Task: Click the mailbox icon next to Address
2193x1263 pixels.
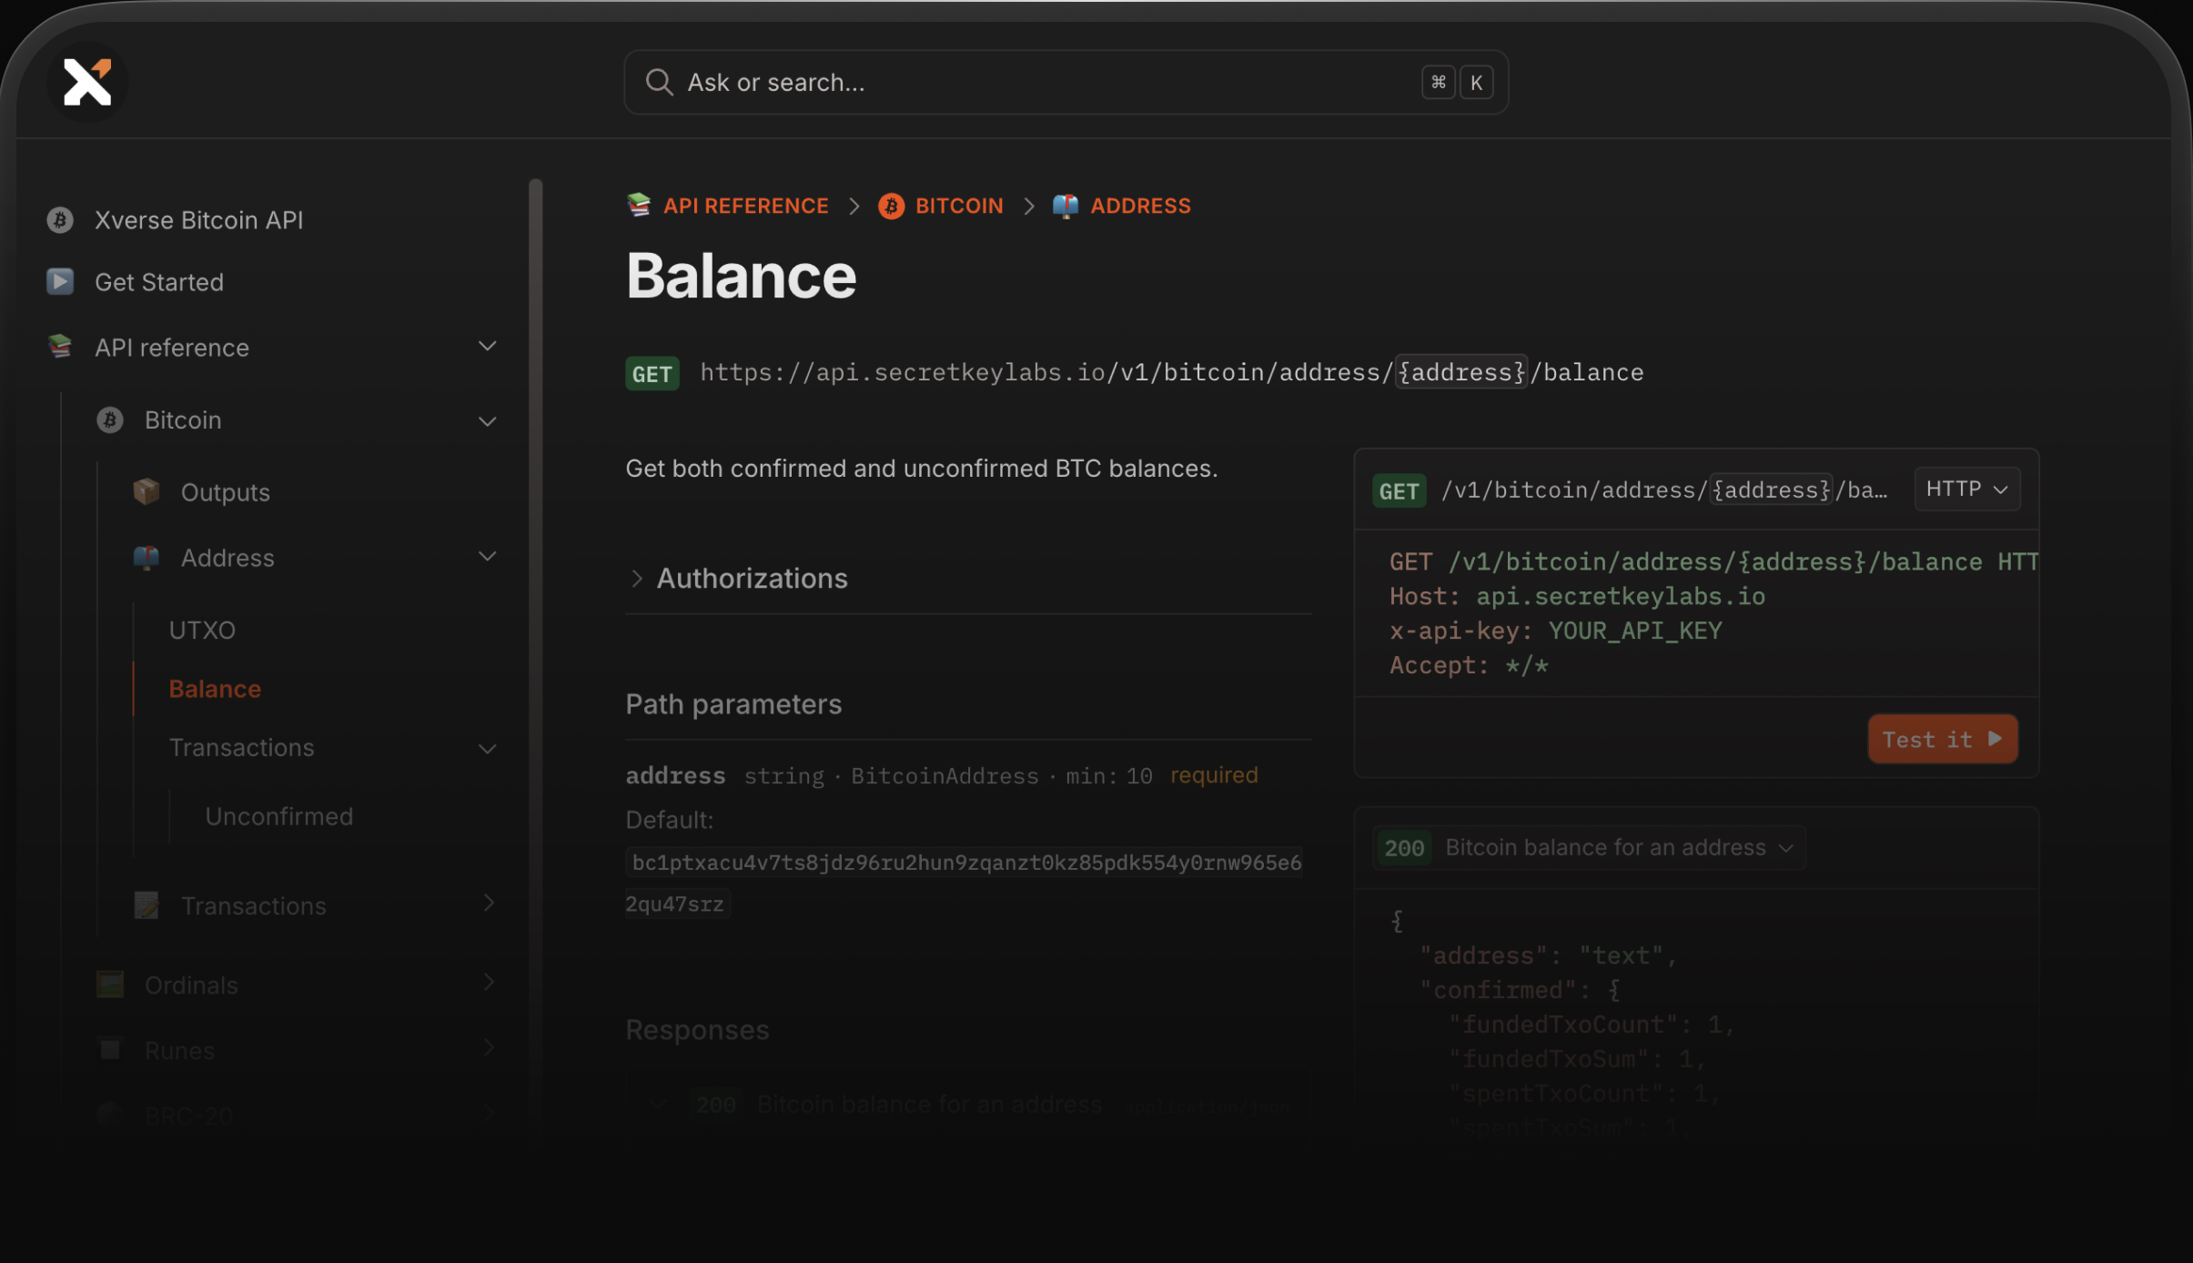Action: coord(146,558)
